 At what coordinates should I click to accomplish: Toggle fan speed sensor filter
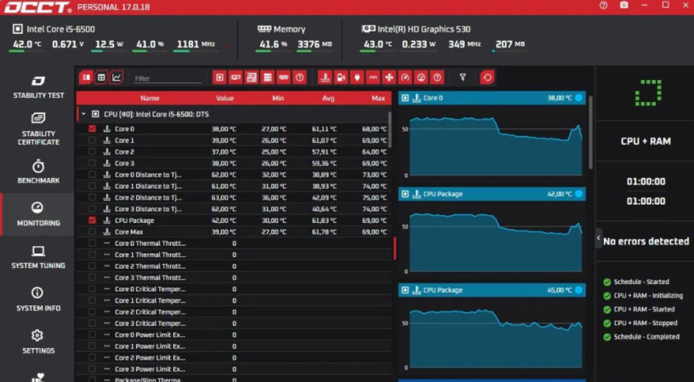coord(389,77)
